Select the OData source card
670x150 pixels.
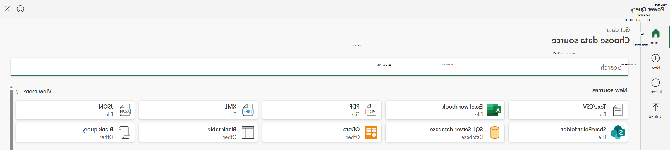(322, 133)
